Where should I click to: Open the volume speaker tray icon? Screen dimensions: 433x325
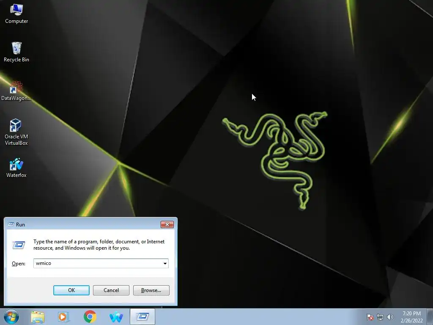coord(390,317)
